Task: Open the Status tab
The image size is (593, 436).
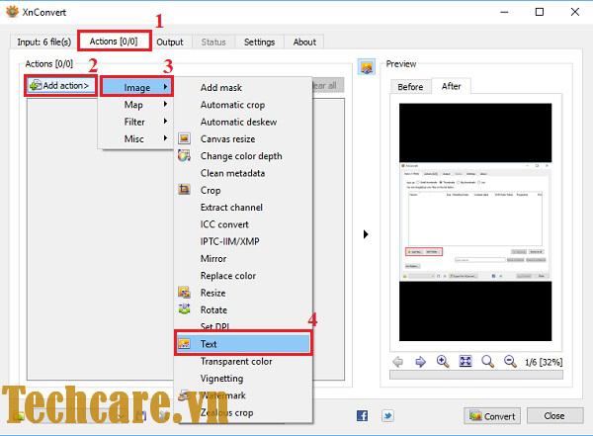Action: tap(213, 42)
